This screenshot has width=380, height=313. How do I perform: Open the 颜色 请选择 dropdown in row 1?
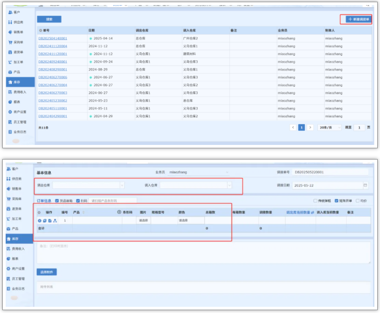191,221
